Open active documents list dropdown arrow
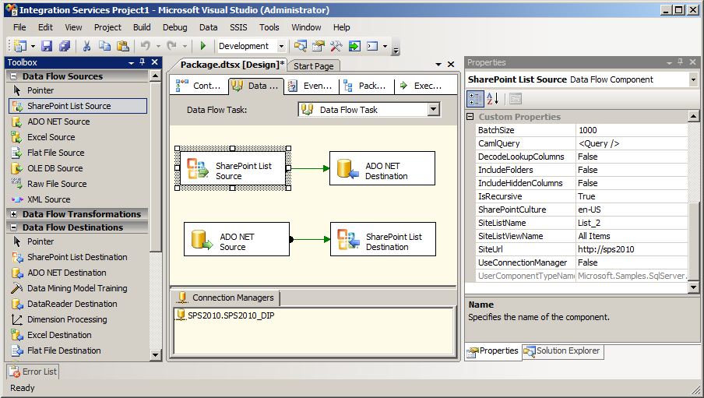The image size is (704, 398). point(438,65)
